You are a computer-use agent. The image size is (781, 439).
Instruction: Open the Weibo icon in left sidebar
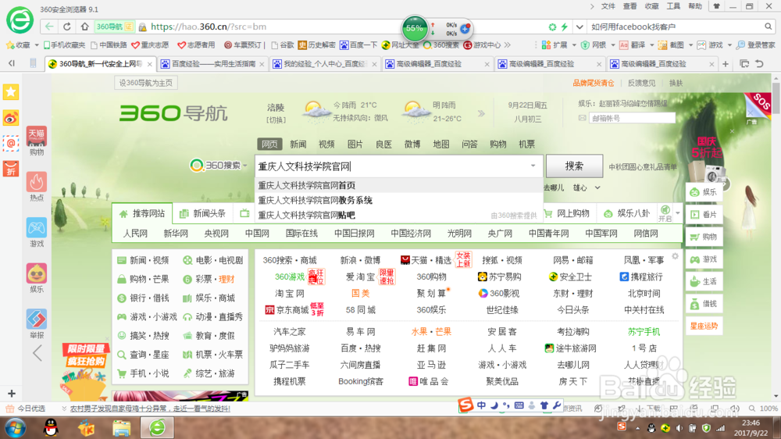pyautogui.click(x=11, y=118)
